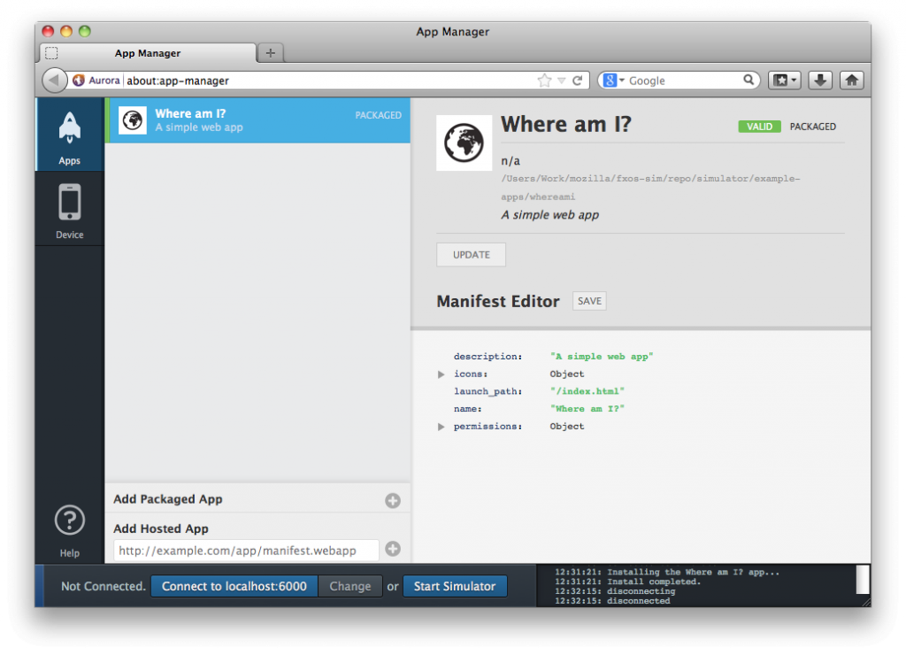The height and width of the screenshot is (655, 906).
Task: Bookmark this page with the star
Action: pos(544,81)
